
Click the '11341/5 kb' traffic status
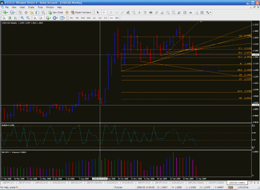point(243,187)
